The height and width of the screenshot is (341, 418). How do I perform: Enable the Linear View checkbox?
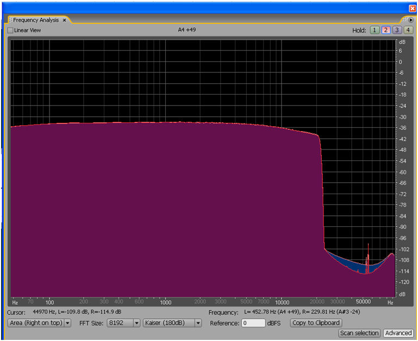coord(10,30)
